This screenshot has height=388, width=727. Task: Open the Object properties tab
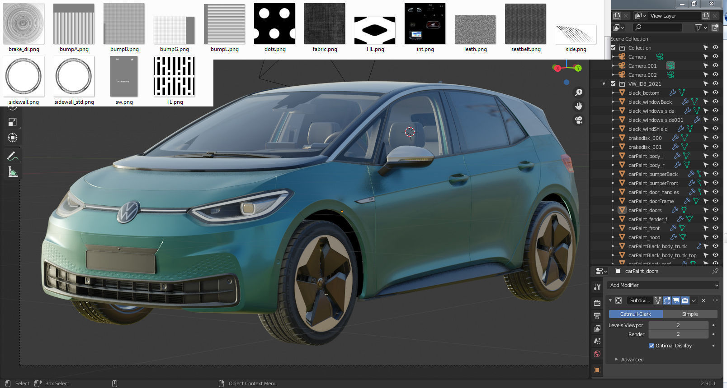pos(597,370)
